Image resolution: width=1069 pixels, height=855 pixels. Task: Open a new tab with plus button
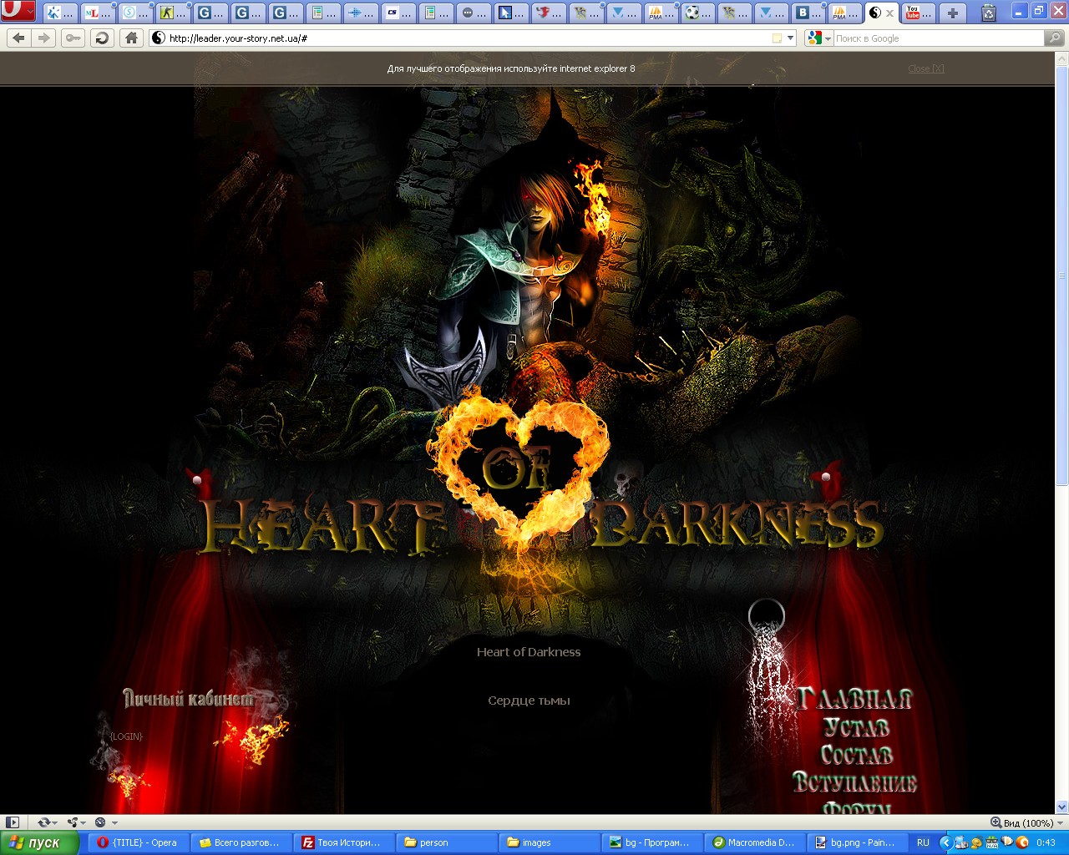click(952, 13)
